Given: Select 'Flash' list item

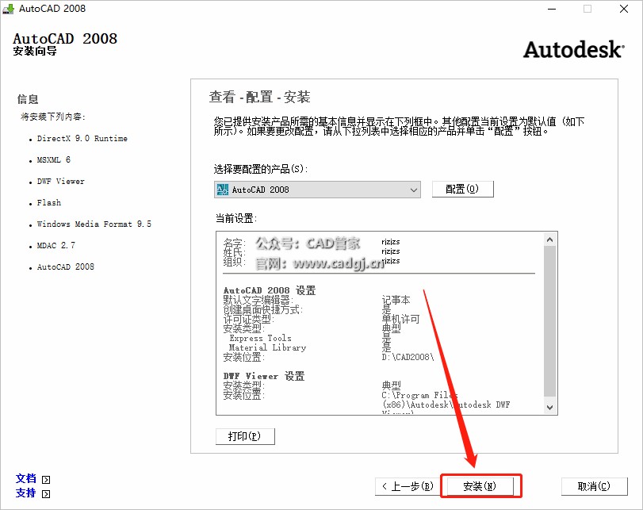Looking at the screenshot, I should [x=49, y=203].
